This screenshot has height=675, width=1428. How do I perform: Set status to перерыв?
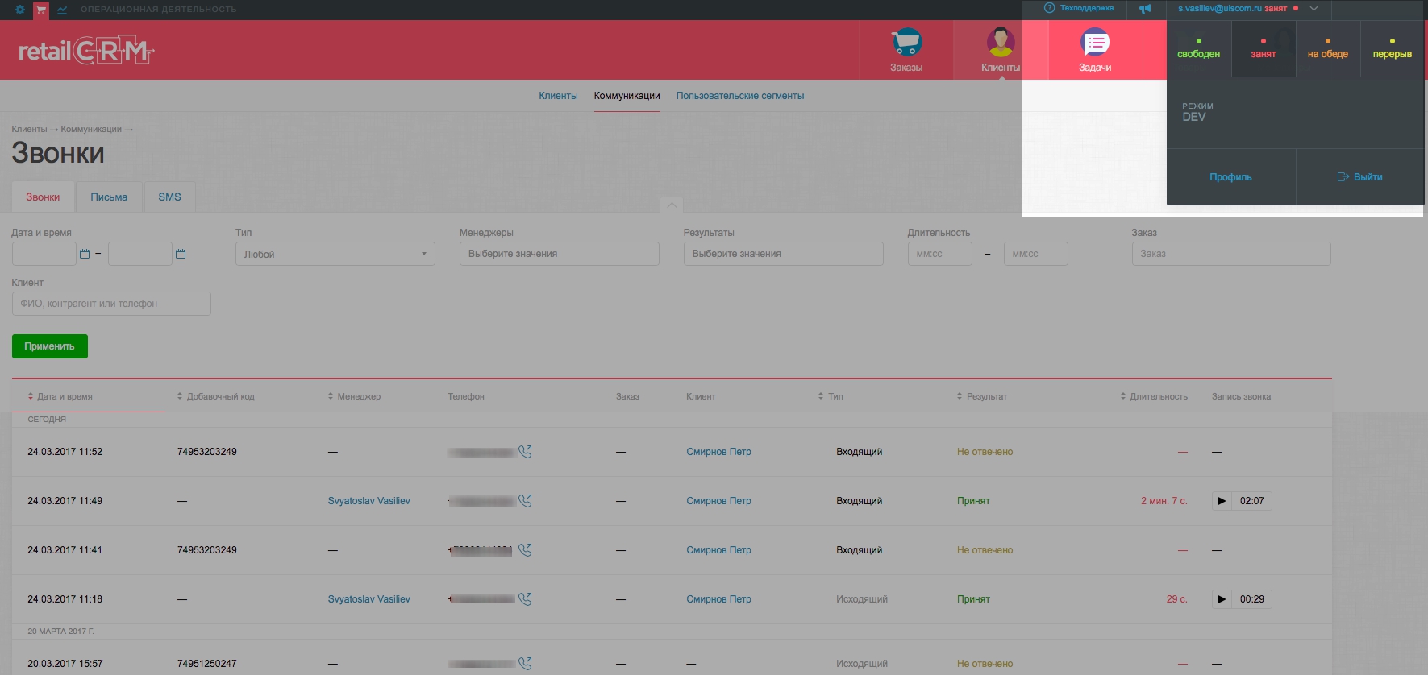pos(1393,49)
